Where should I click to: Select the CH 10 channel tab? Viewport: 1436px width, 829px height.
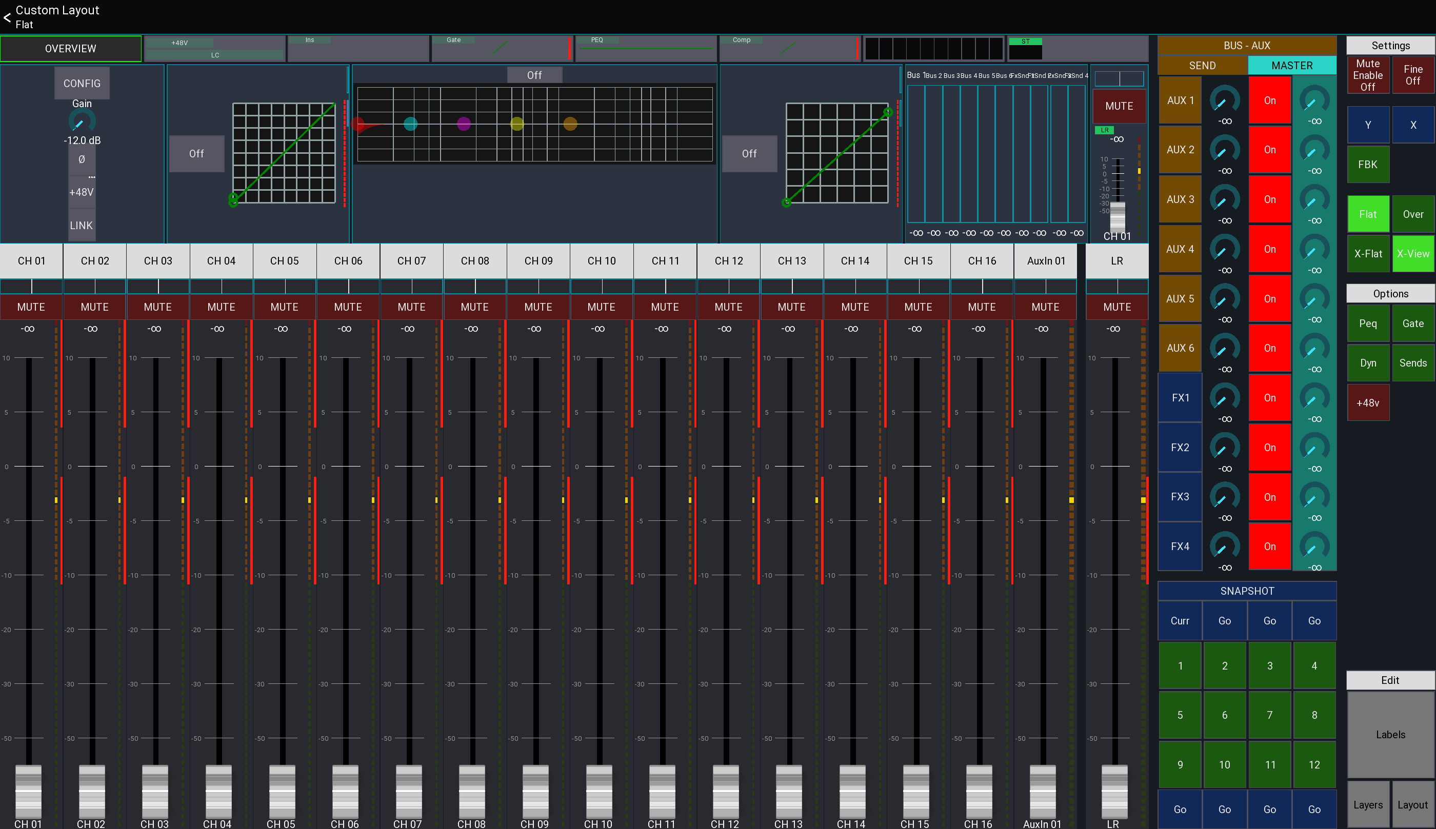[x=601, y=261]
